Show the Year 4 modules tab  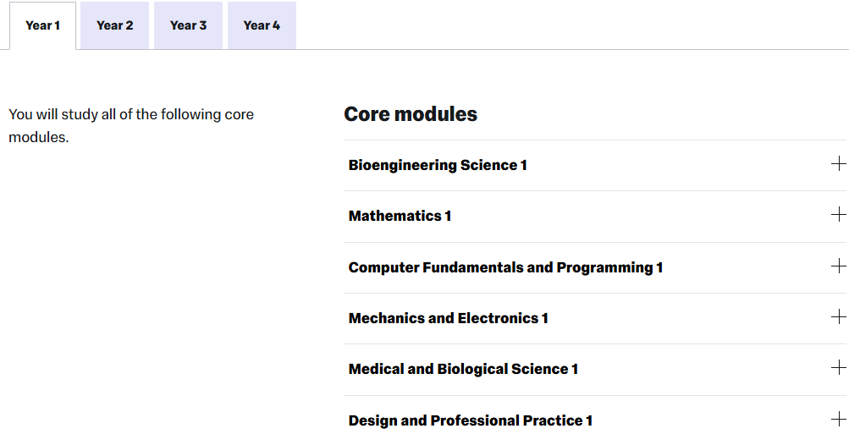click(262, 25)
